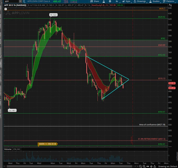Open the Times And Sales side tab
Viewport: 178px width, 168px height.
(x=1, y=21)
